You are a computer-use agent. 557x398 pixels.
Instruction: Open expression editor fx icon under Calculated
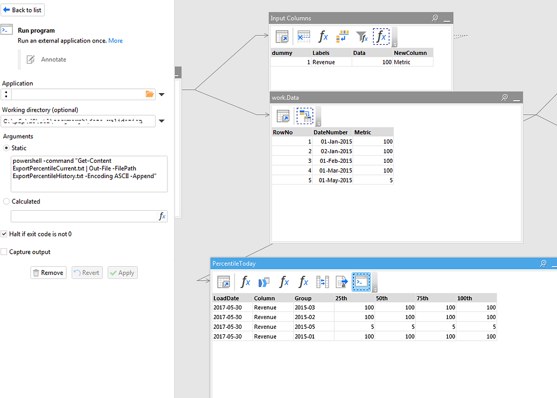click(162, 216)
